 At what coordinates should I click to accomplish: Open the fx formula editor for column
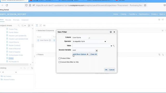[x=89, y=38]
